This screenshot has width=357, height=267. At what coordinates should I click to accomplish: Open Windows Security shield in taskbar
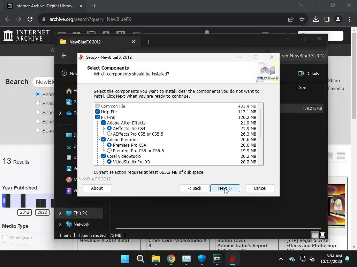point(202,259)
